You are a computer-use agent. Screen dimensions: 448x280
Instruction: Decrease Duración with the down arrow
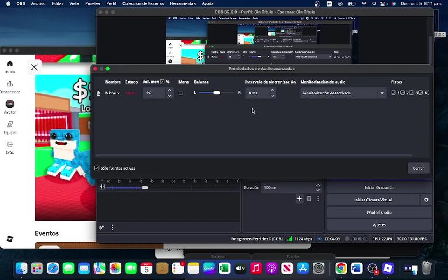point(318,190)
